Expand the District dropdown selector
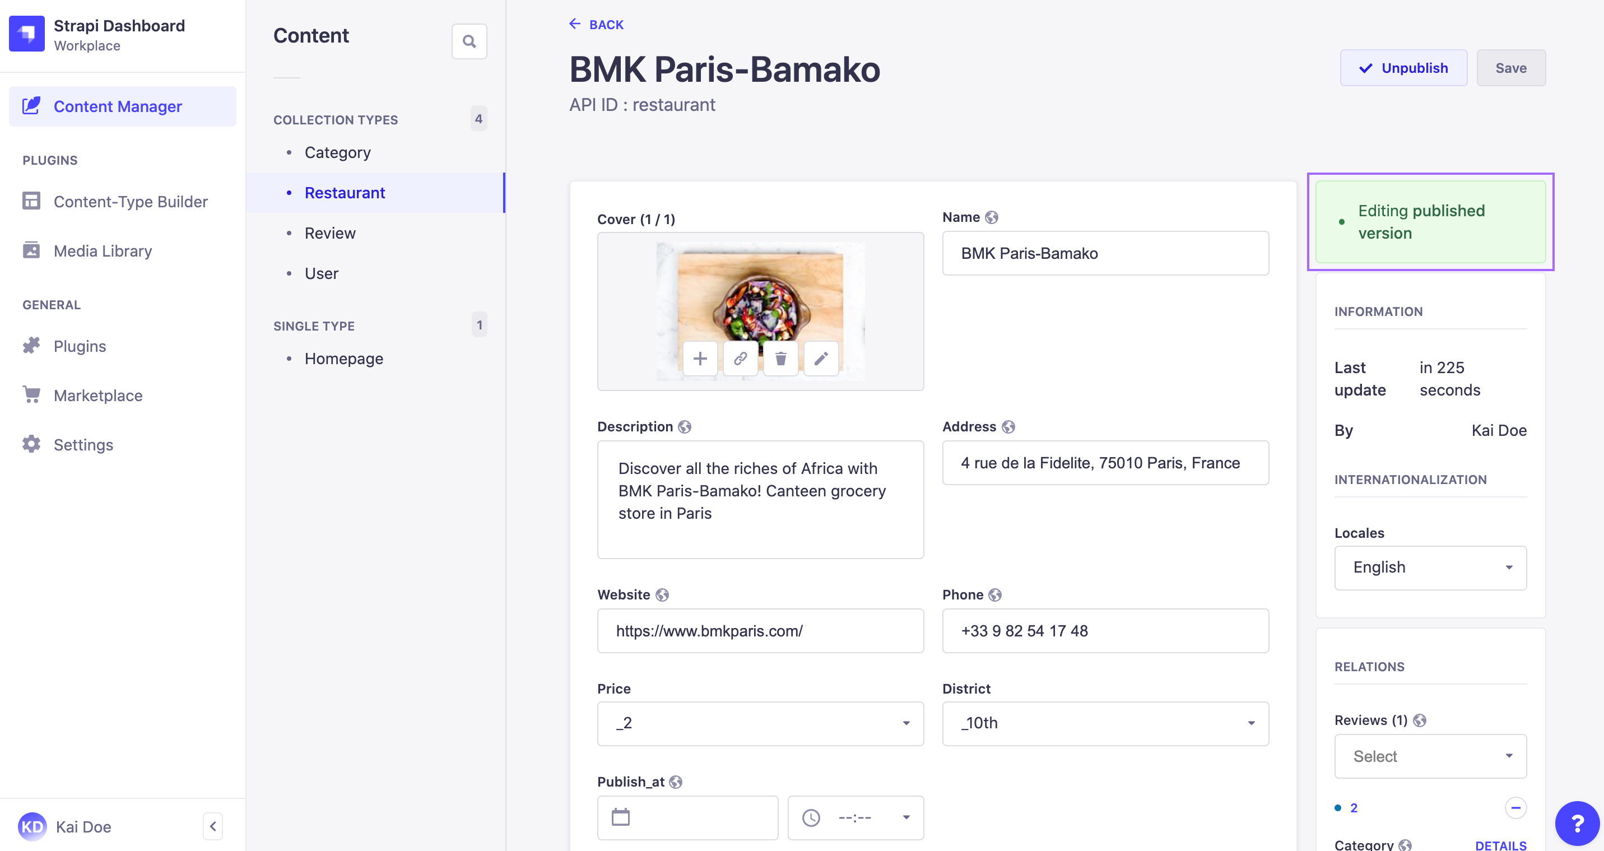Image resolution: width=1604 pixels, height=851 pixels. (x=1104, y=723)
